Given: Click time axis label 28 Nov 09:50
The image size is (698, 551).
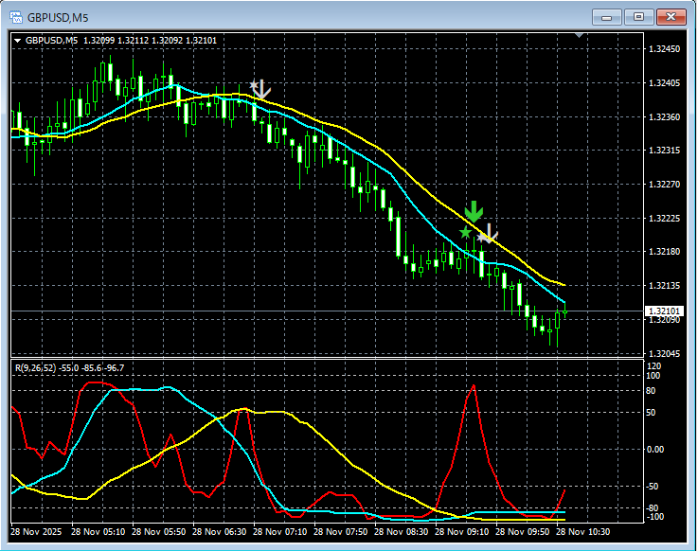Looking at the screenshot, I should tap(522, 532).
